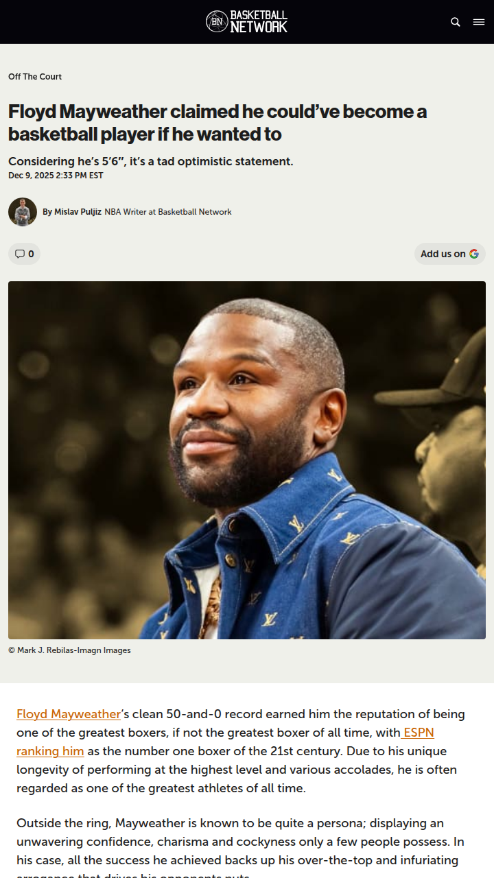Click the author avatar photo

(x=23, y=212)
